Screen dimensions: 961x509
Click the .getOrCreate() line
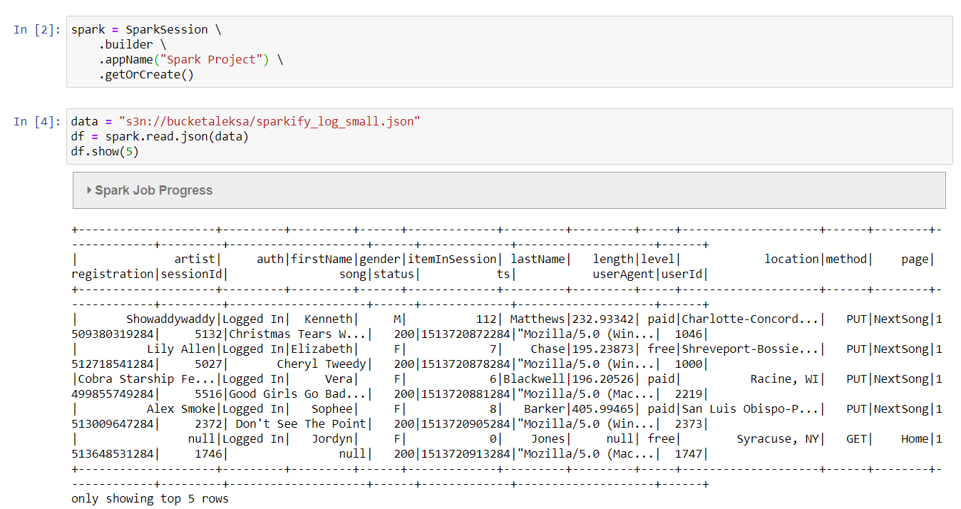pyautogui.click(x=146, y=75)
